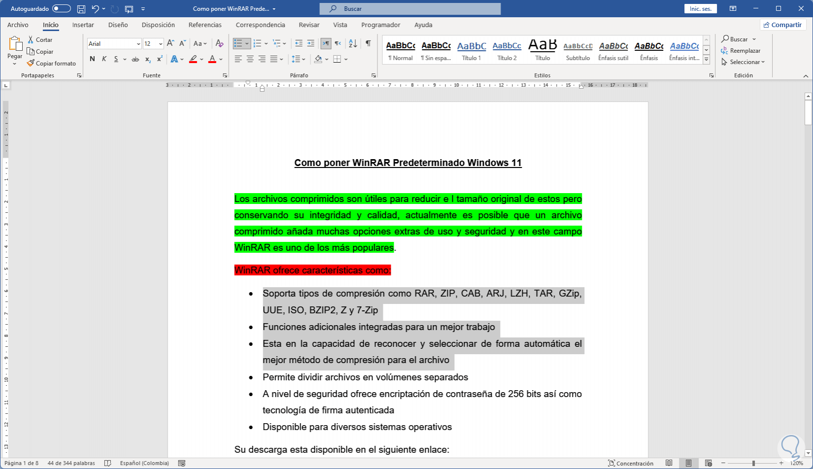Open the font size dropdown
The image size is (813, 469).
(x=161, y=44)
